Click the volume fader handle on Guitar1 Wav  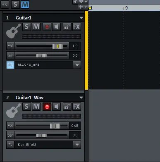click(55, 126)
